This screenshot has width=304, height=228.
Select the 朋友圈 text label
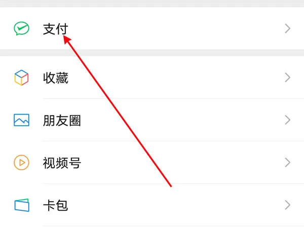coord(62,121)
